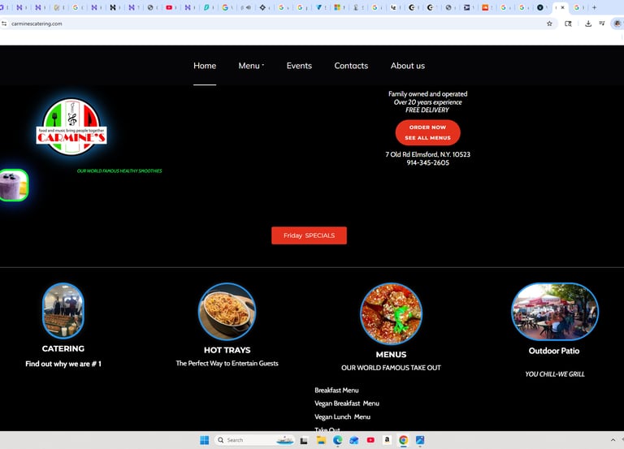Screen dimensions: 624x449
Task: Click the Friday Specials button
Action: (x=310, y=235)
